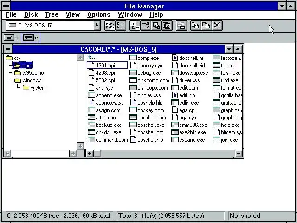
Task: Select file 4201.cpi
Action: 107,66
